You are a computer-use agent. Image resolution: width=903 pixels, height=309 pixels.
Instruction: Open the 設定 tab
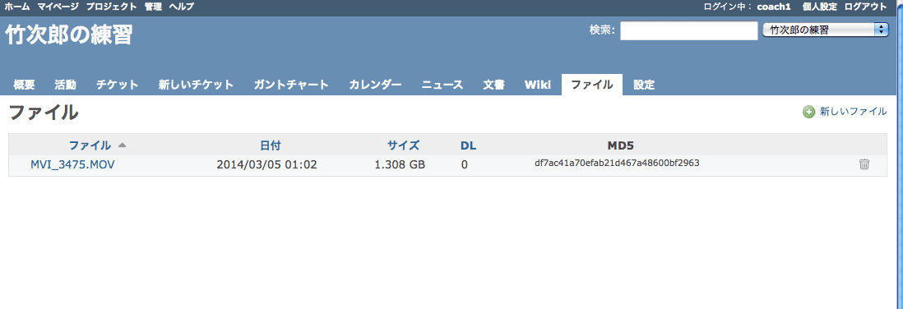tap(644, 85)
